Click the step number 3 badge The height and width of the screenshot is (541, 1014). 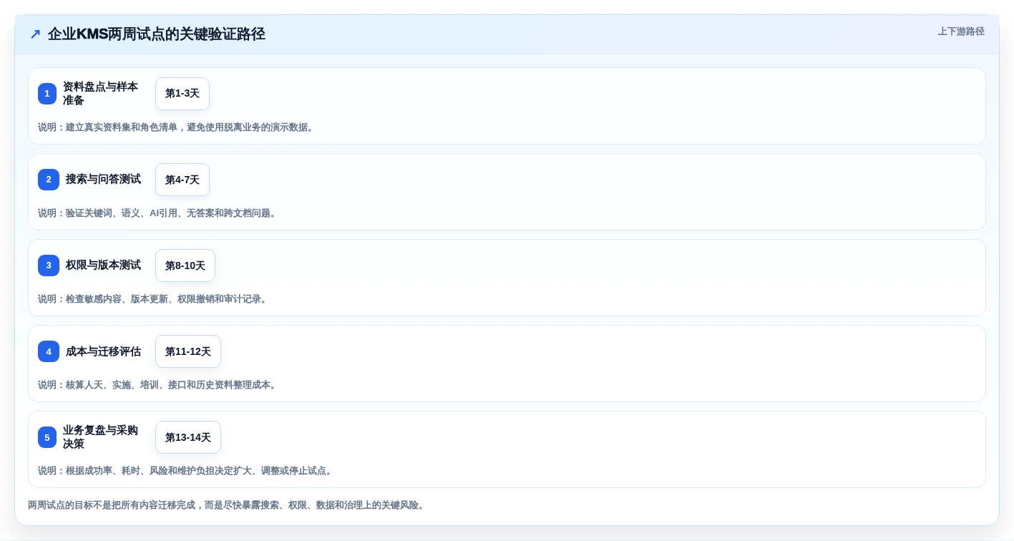coord(49,265)
